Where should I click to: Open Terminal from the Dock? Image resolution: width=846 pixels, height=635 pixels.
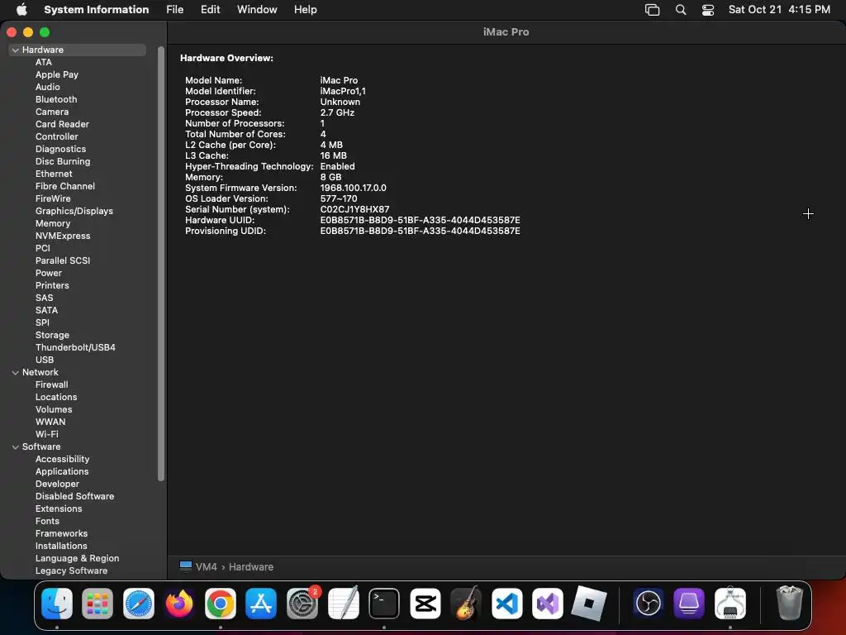tap(384, 603)
